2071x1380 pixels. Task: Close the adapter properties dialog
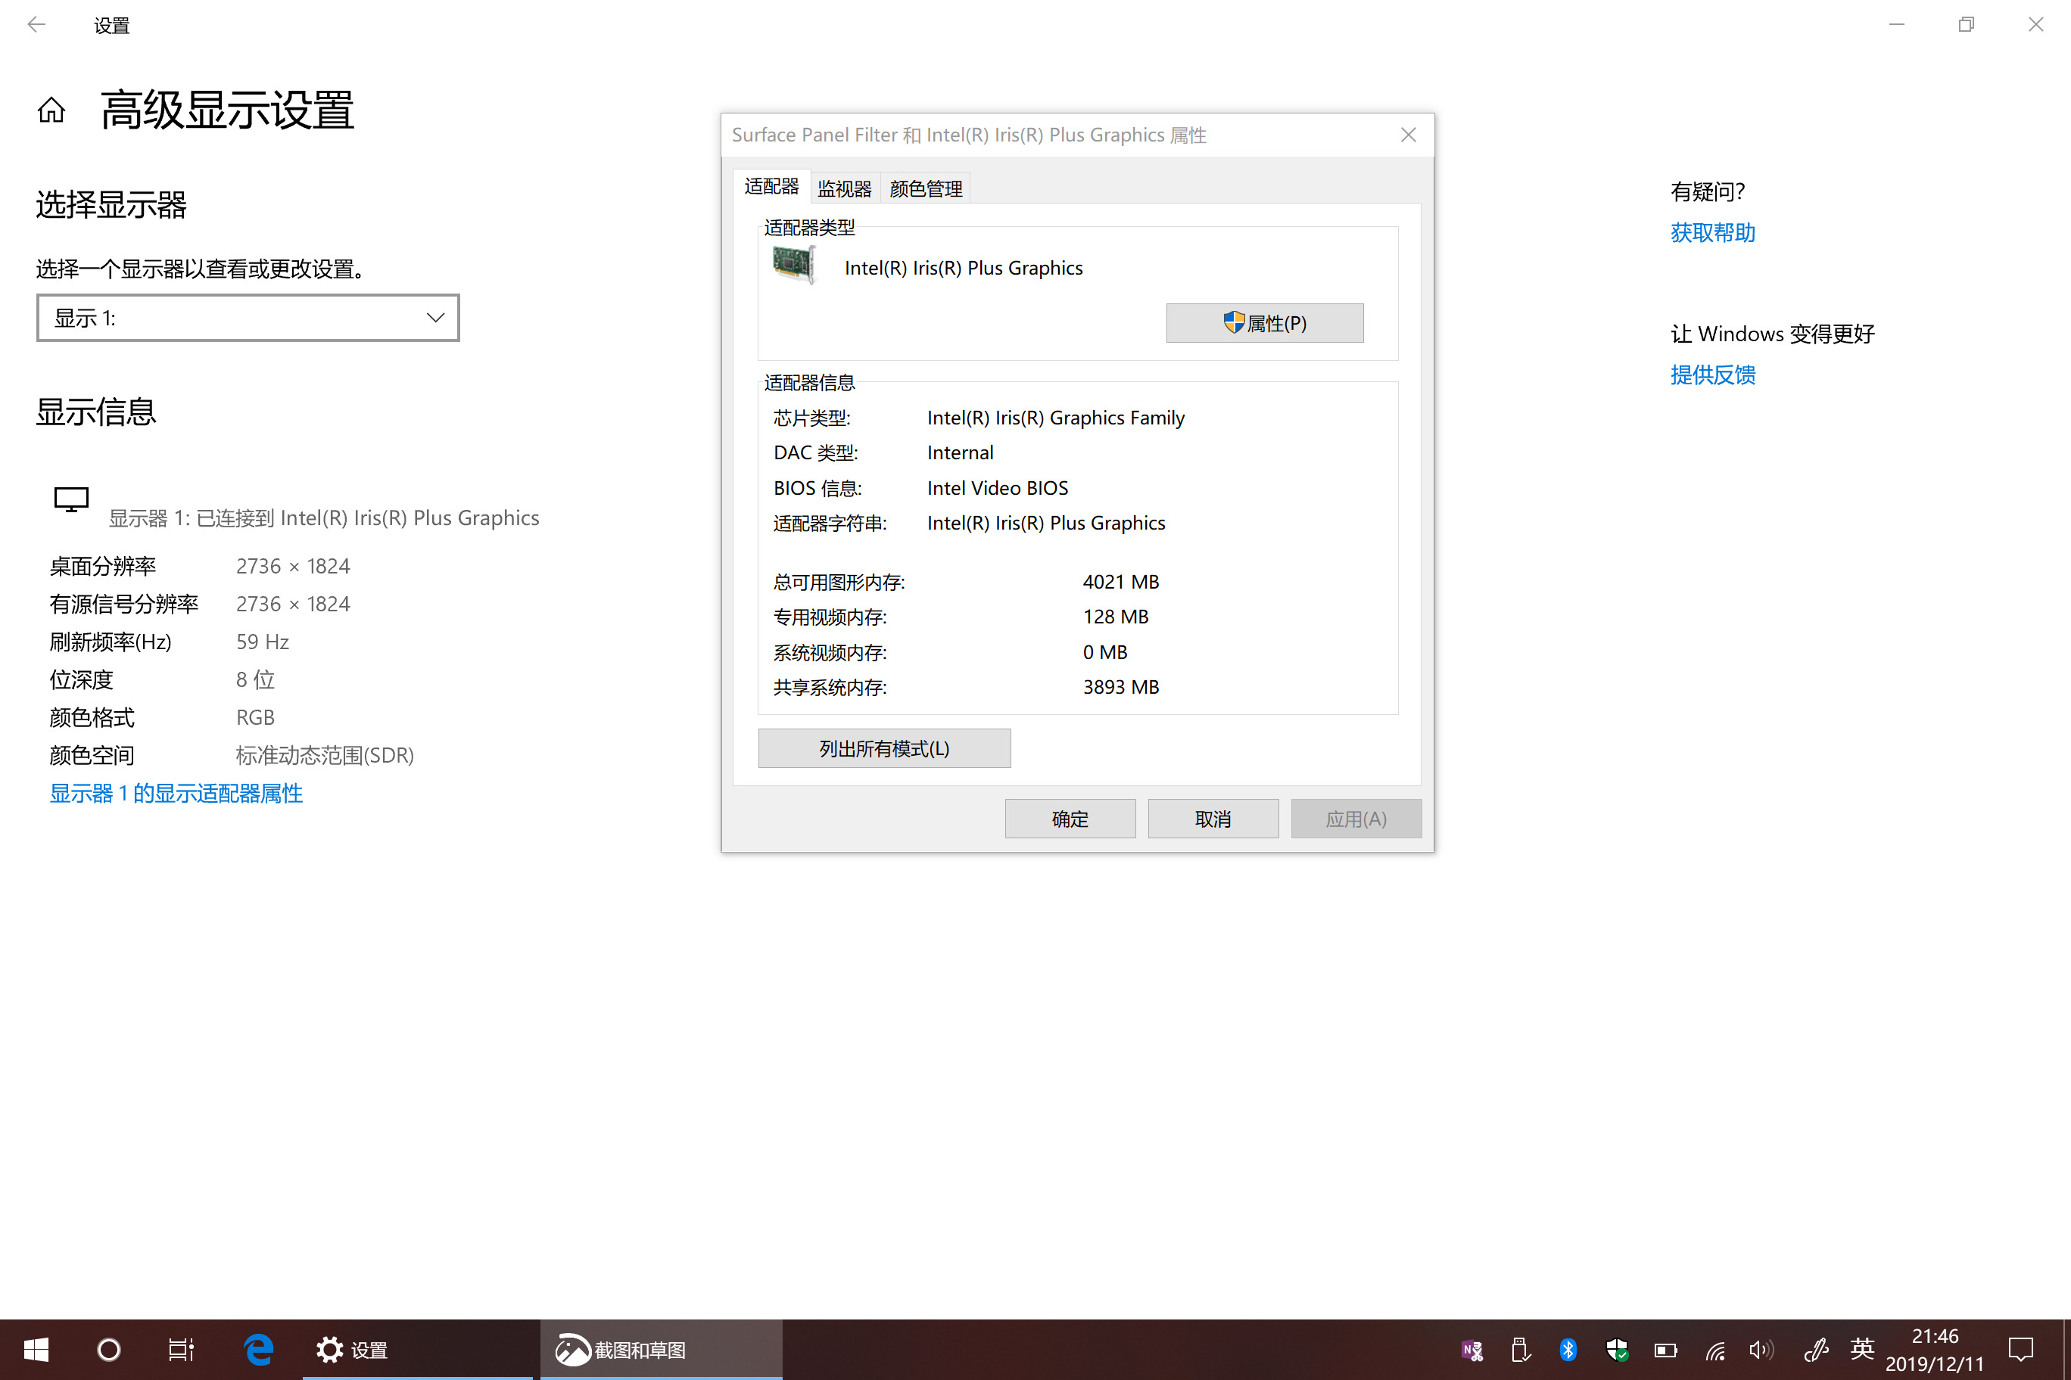(1408, 135)
